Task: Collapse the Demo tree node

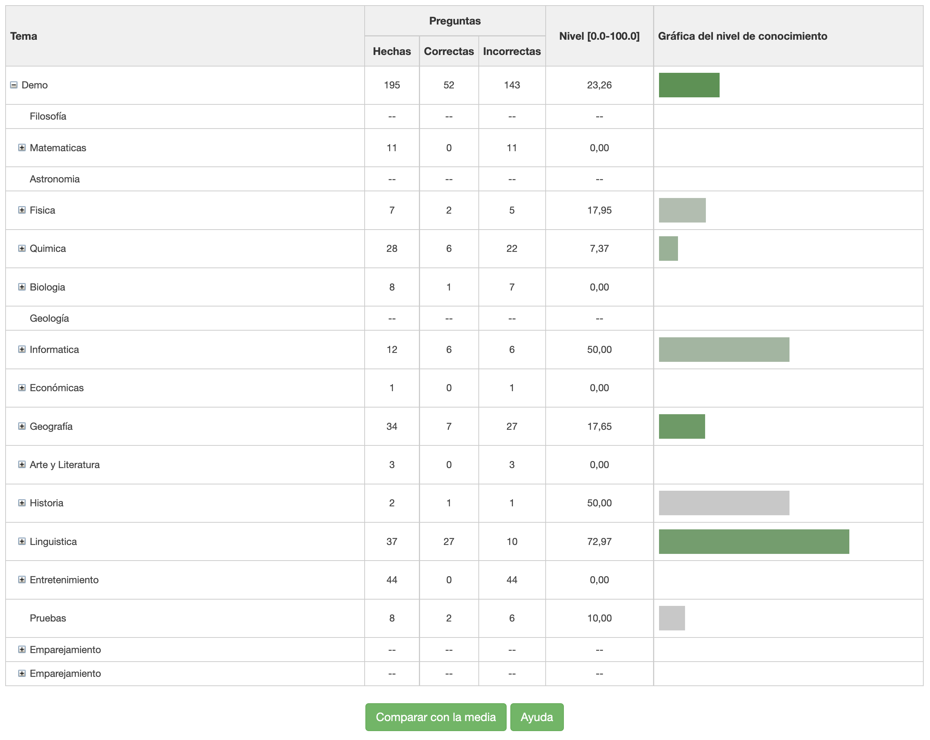Action: 14,85
